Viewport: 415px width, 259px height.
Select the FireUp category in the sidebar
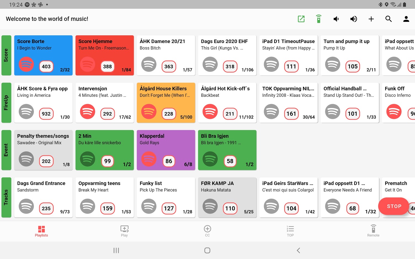click(6, 102)
